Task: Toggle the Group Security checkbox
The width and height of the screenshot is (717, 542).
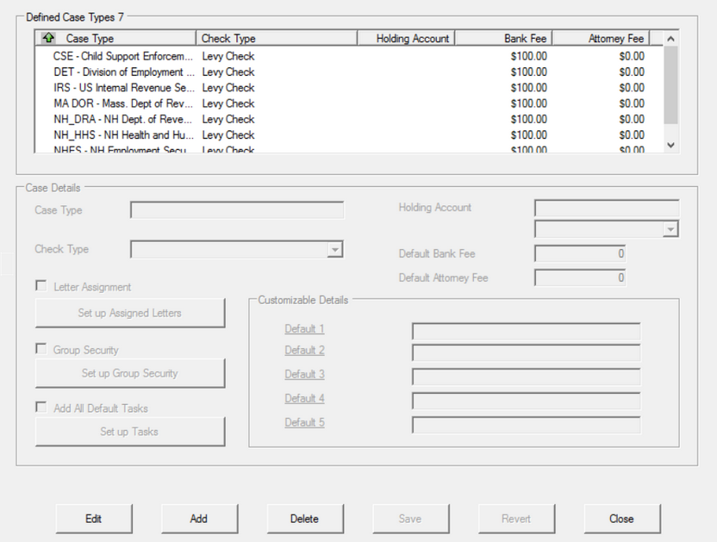Action: click(x=41, y=349)
